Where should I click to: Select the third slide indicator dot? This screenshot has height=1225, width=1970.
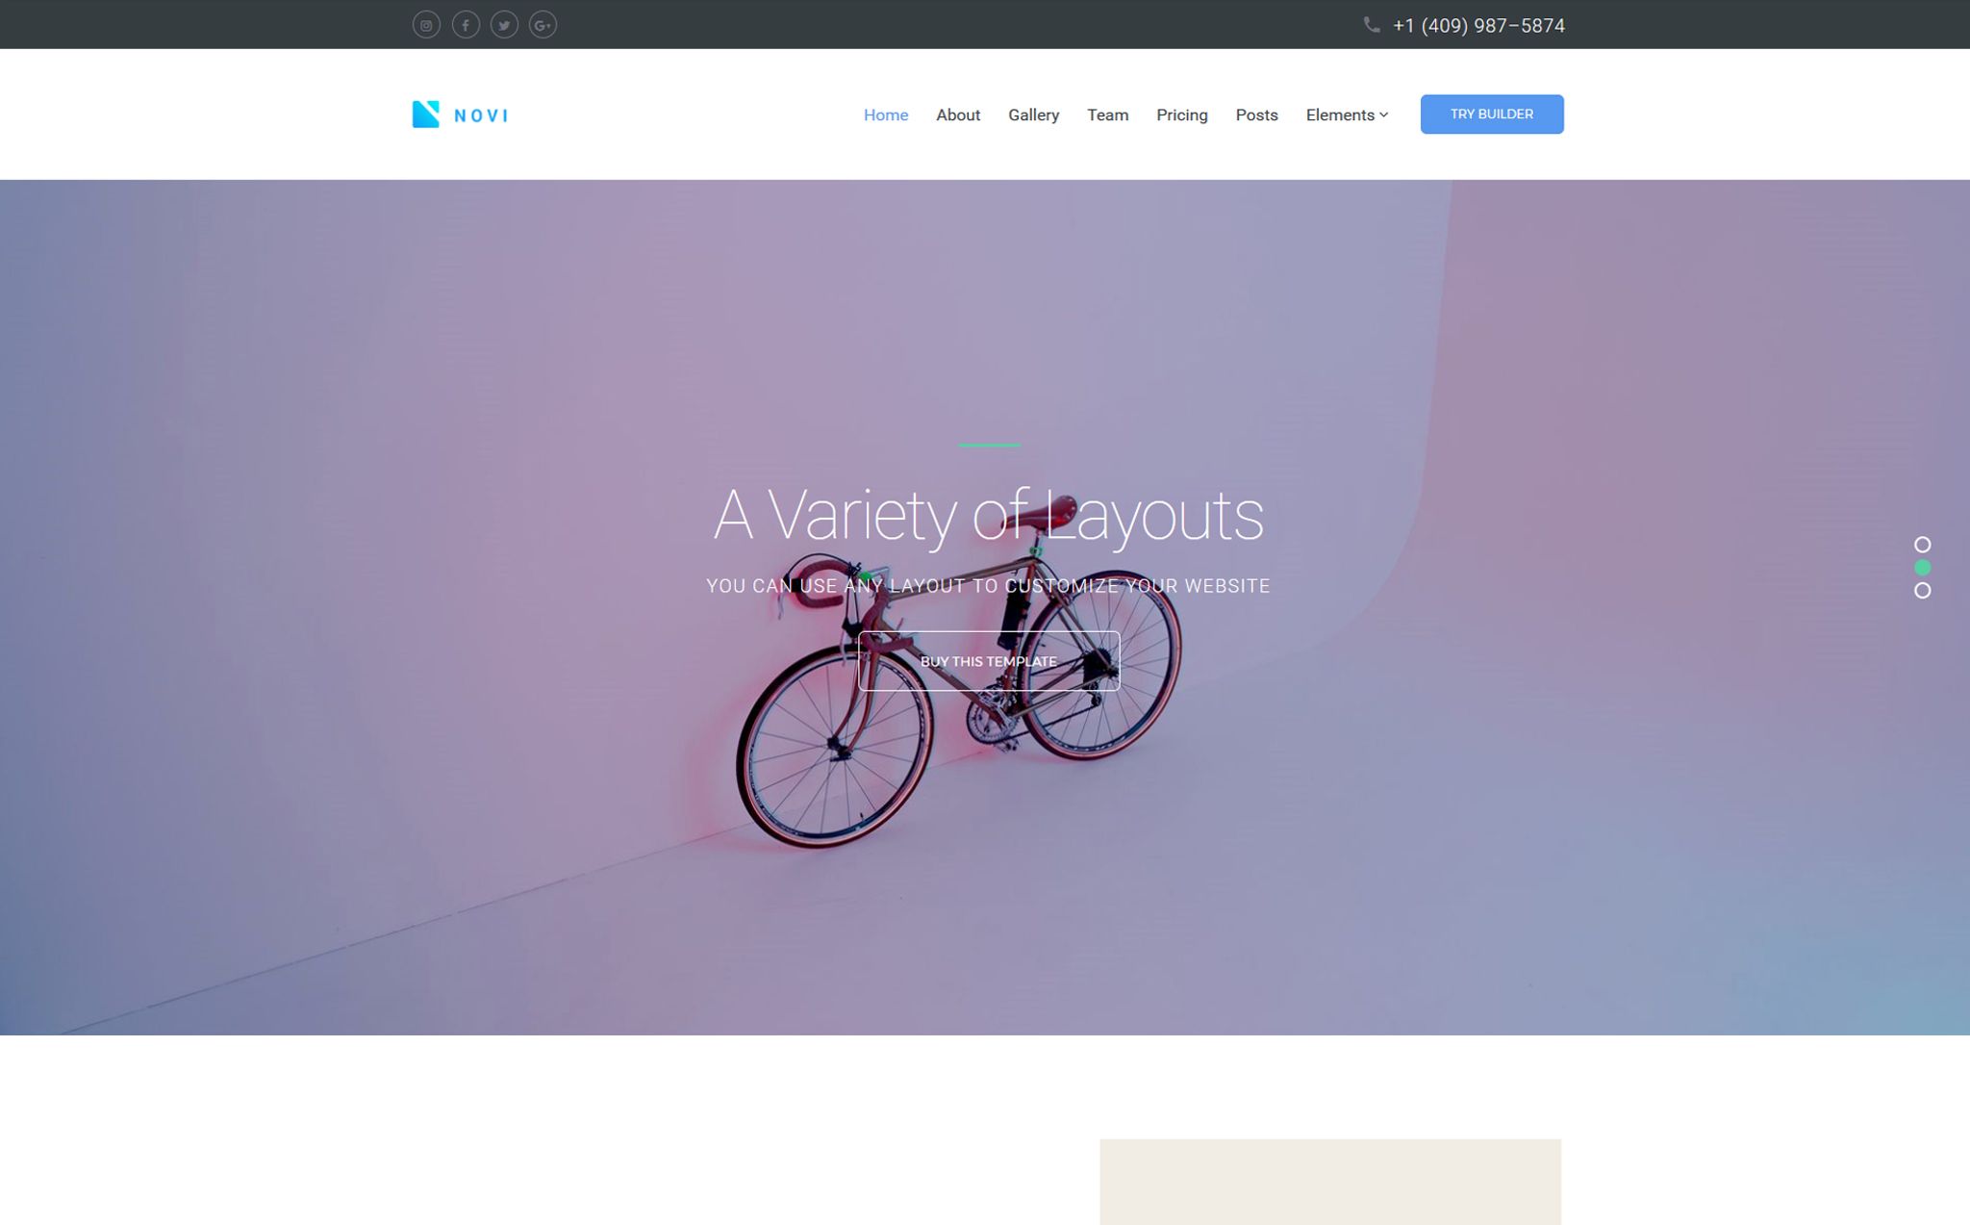pyautogui.click(x=1922, y=591)
